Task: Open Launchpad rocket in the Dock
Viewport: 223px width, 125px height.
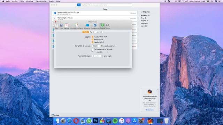Action: click(63, 121)
